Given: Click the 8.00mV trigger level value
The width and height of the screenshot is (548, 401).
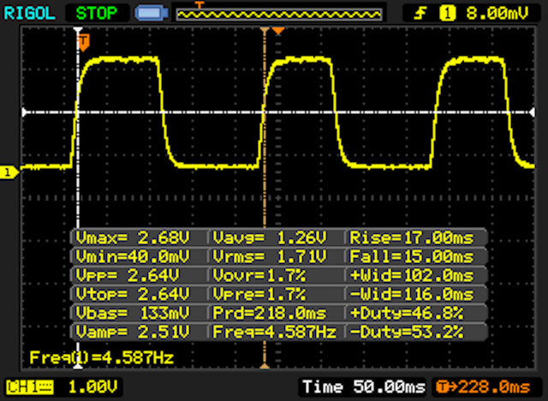Looking at the screenshot, I should 497,14.
